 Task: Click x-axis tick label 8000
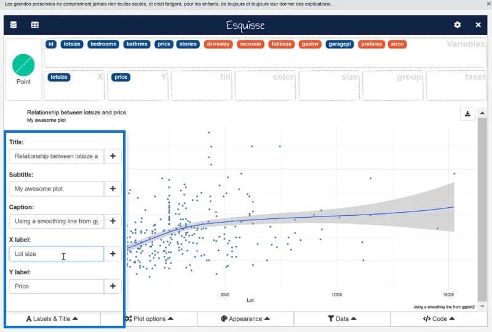click(x=225, y=294)
